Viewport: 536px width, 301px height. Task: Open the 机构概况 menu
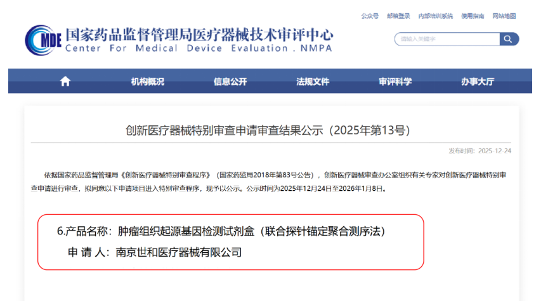147,82
